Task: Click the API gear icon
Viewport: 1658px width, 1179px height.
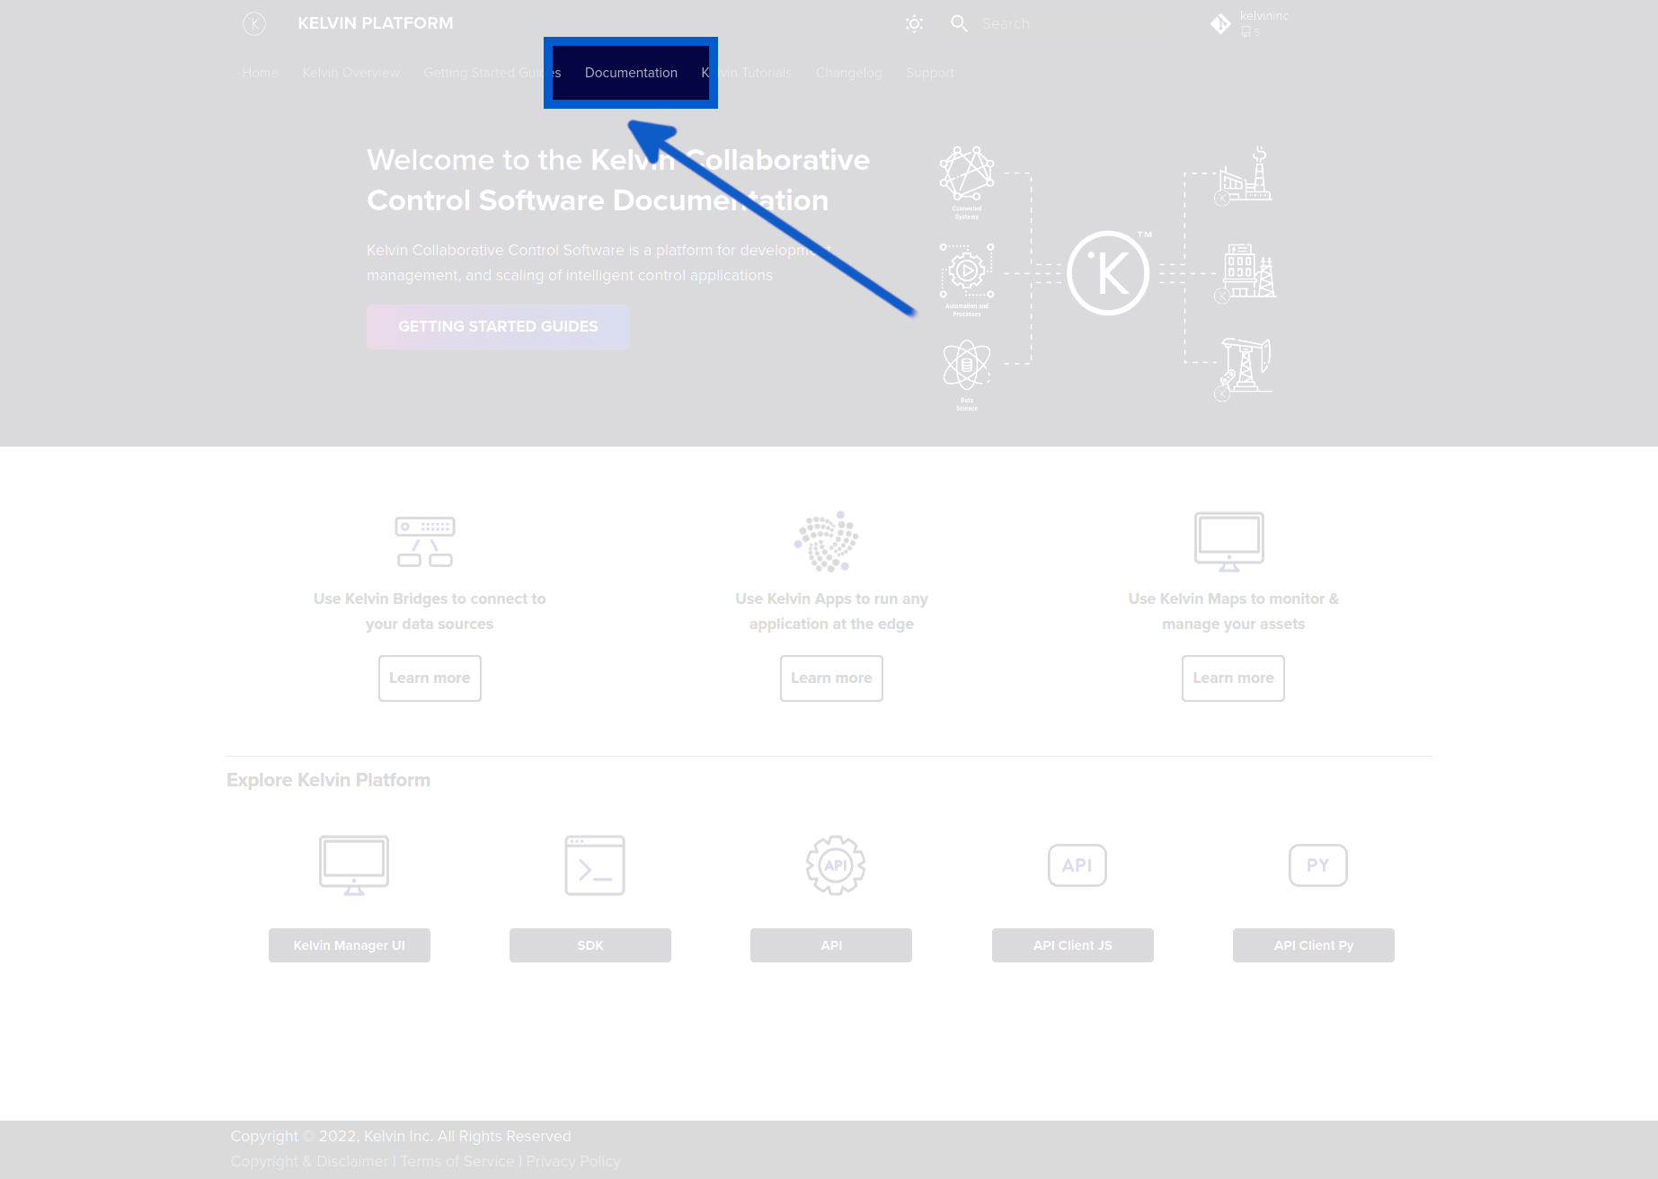Action: (835, 864)
